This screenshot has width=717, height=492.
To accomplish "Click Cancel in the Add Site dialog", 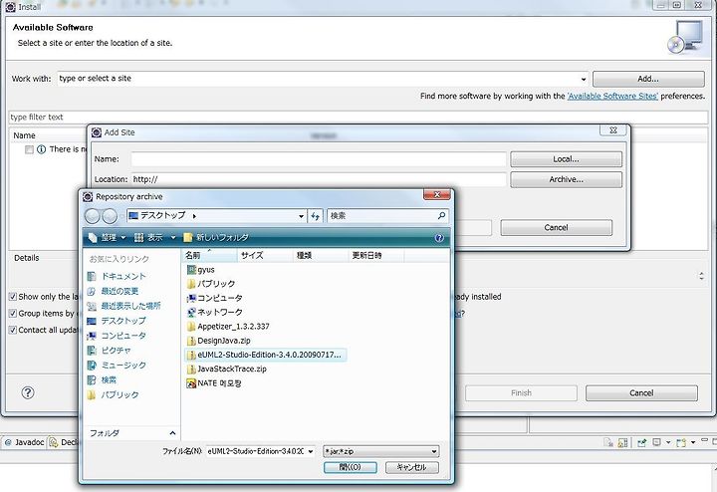I will [556, 228].
